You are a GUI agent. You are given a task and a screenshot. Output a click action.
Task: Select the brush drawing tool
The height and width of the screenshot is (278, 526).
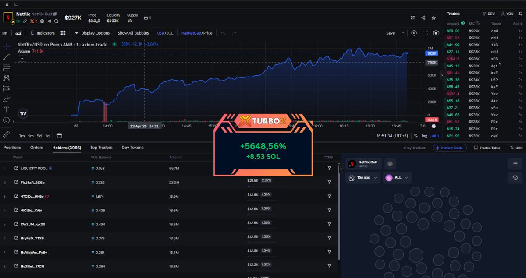pyautogui.click(x=6, y=99)
